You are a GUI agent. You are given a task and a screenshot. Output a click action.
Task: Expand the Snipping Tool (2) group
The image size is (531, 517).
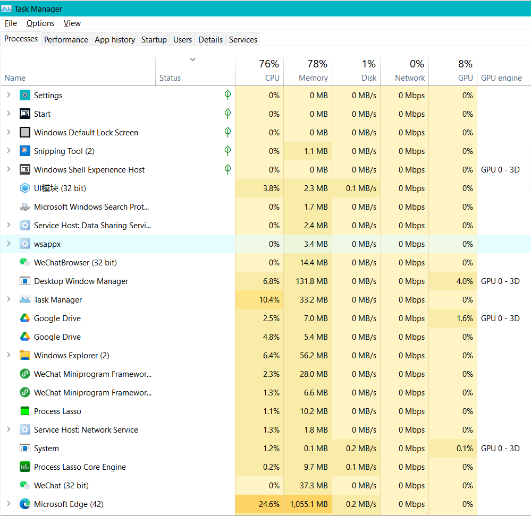(x=9, y=151)
